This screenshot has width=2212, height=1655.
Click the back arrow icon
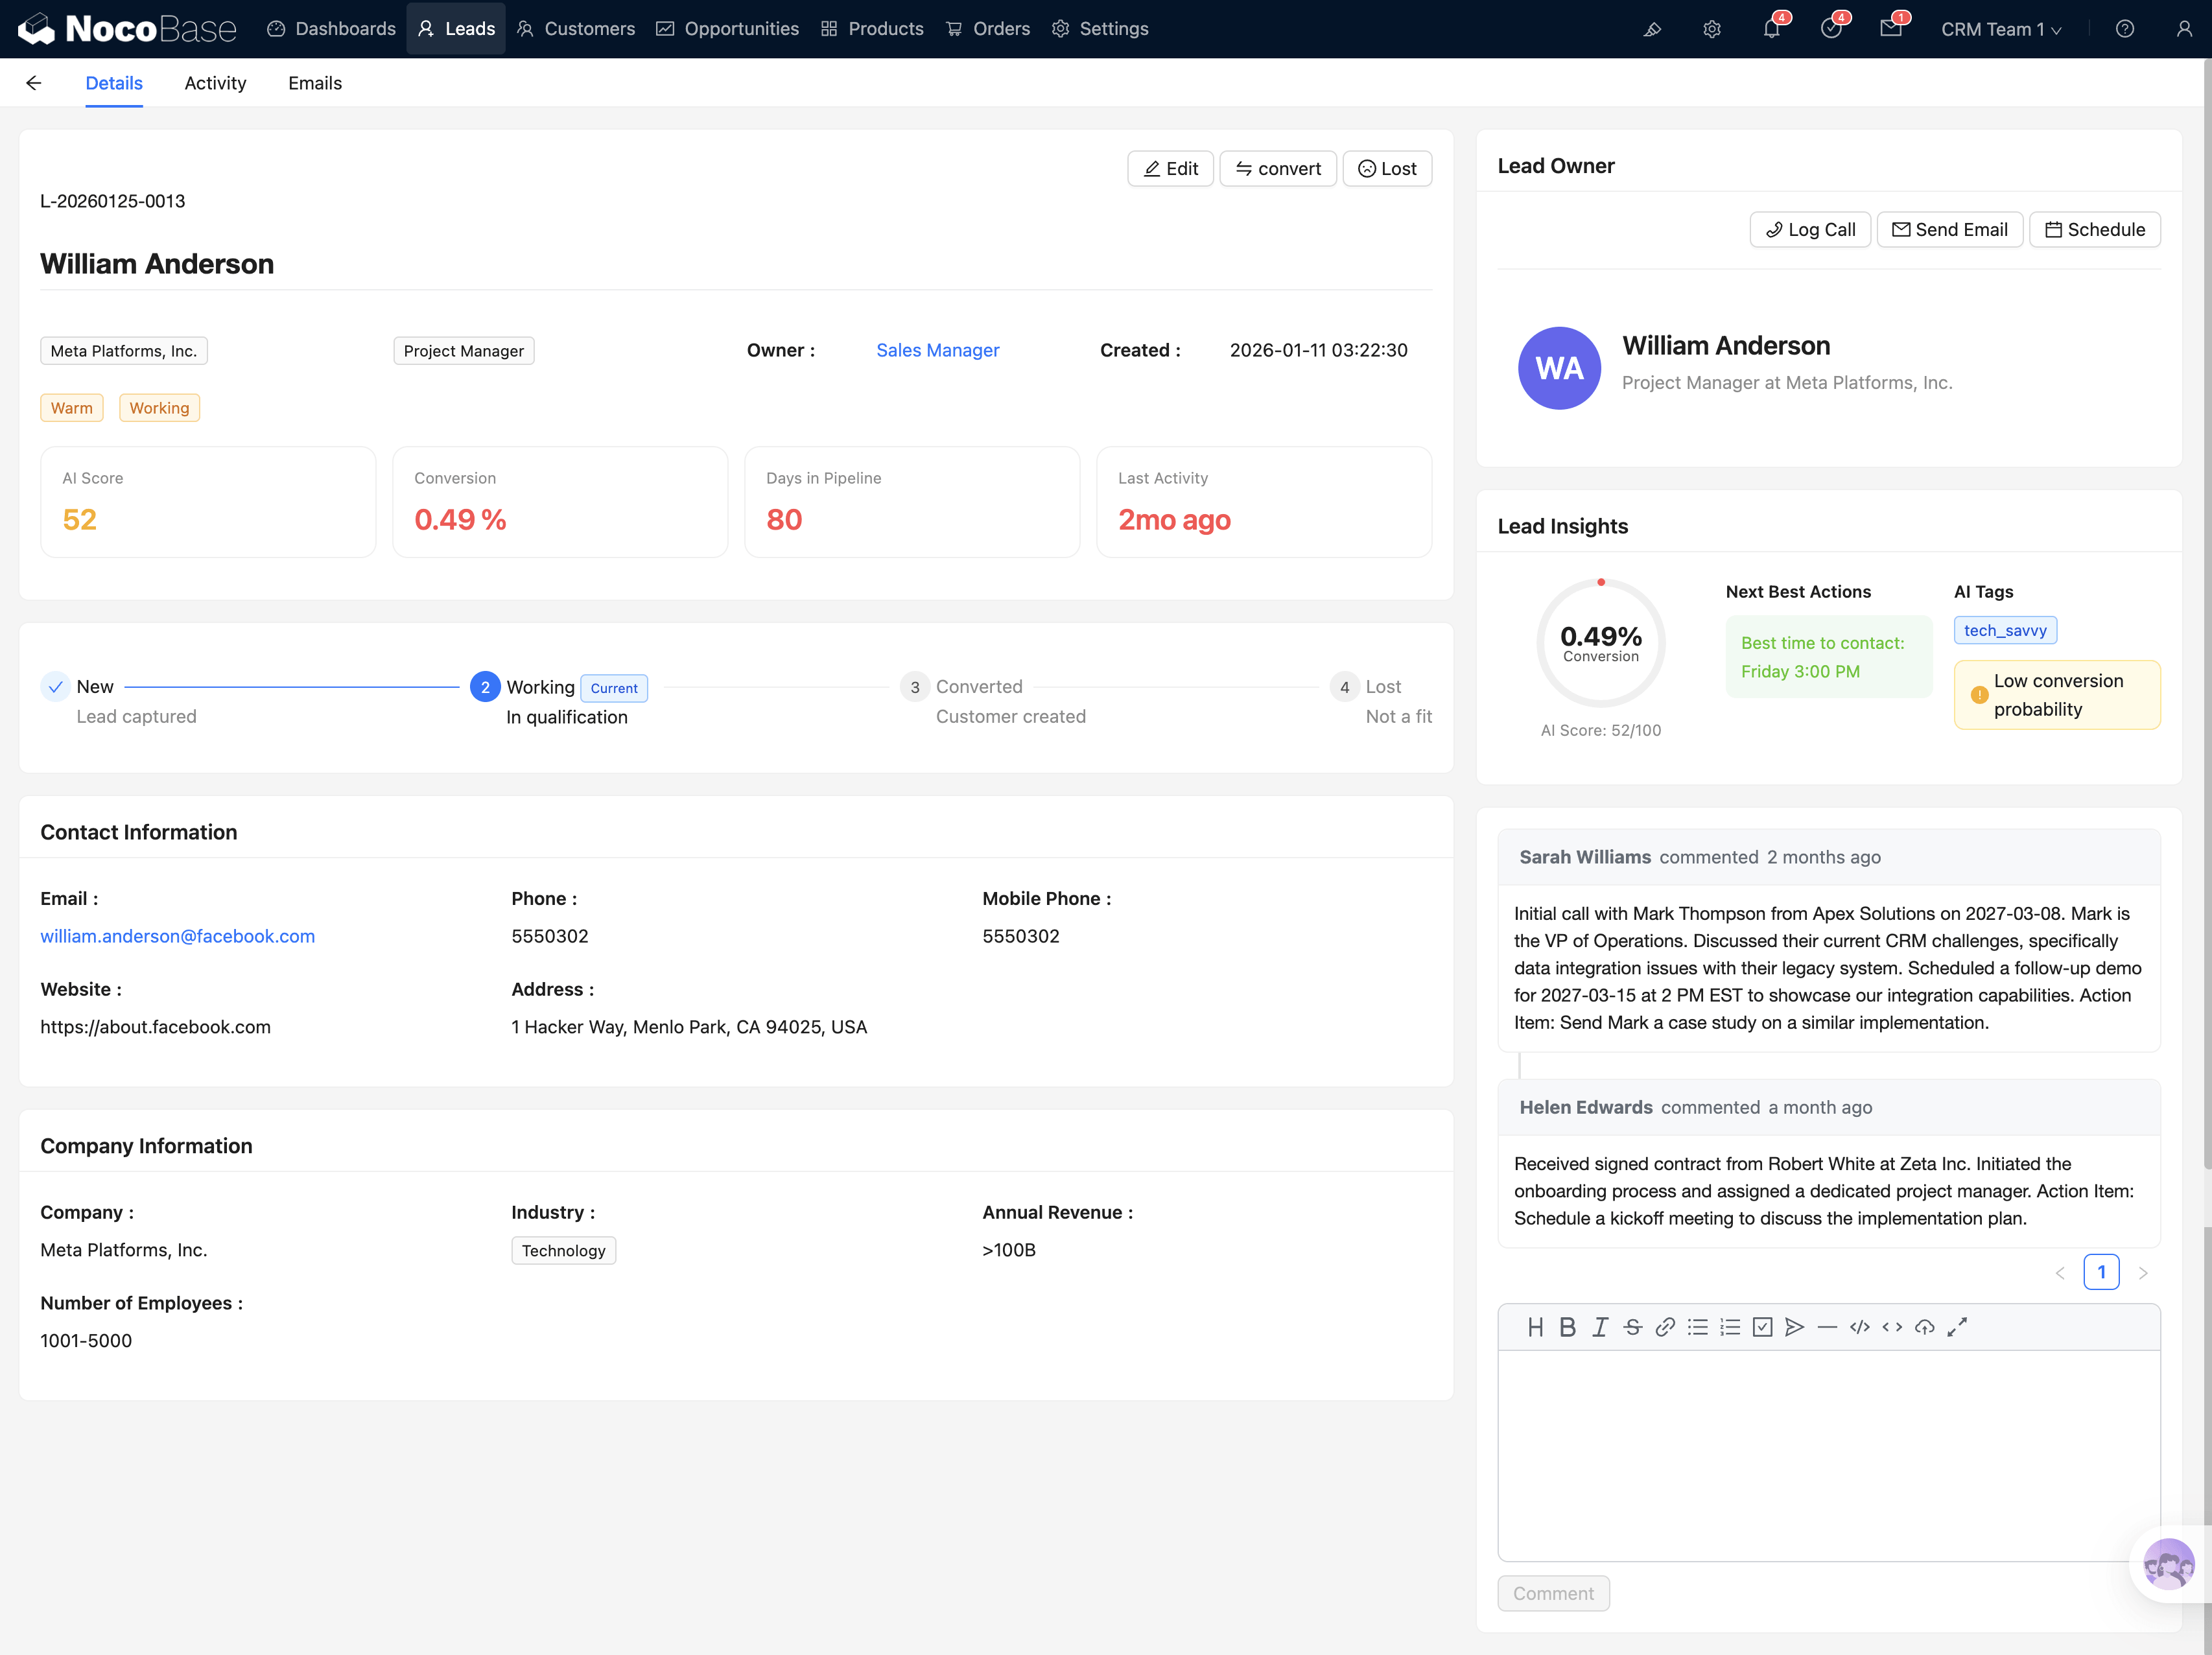coord(34,83)
